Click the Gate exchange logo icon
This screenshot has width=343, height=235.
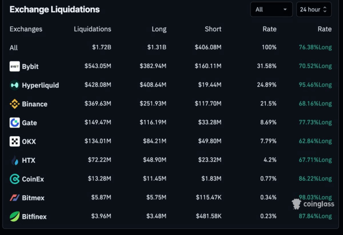click(15, 123)
